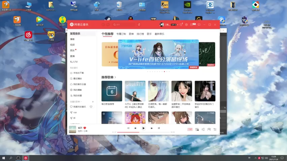Open the 听 playlist in the sidebar
This screenshot has height=161, width=287.
(x=73, y=118)
